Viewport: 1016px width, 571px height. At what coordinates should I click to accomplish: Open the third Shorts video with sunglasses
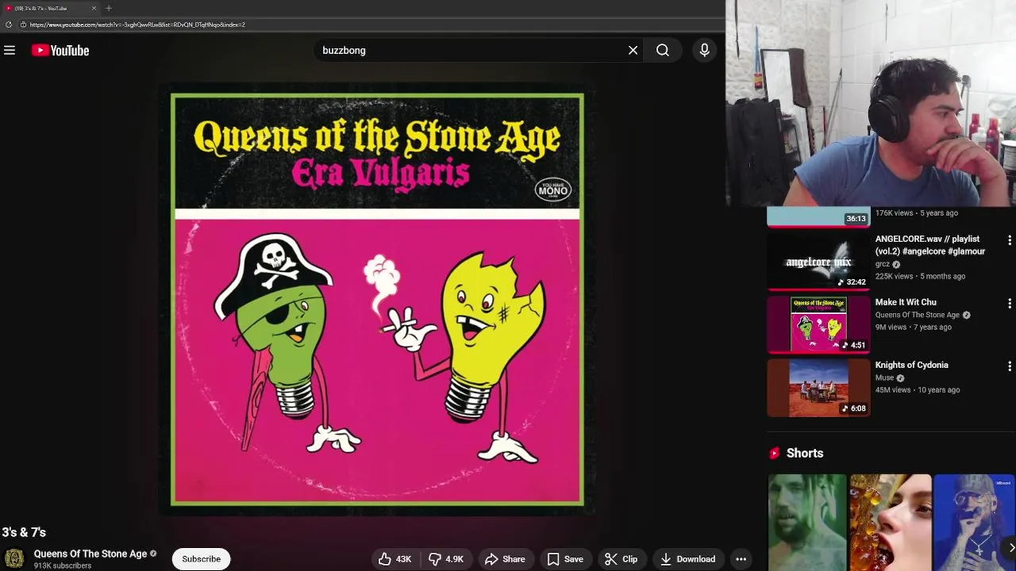tap(974, 522)
